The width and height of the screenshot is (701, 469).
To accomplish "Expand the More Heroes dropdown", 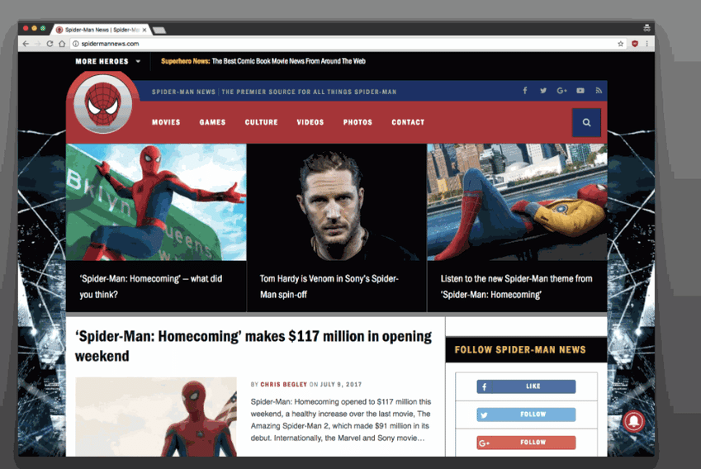I will [x=107, y=61].
